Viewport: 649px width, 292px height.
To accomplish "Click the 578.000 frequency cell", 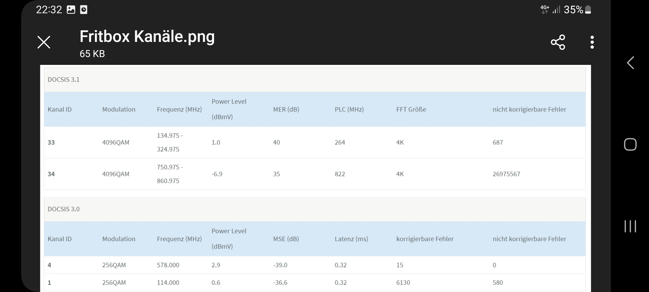I will tap(168, 265).
